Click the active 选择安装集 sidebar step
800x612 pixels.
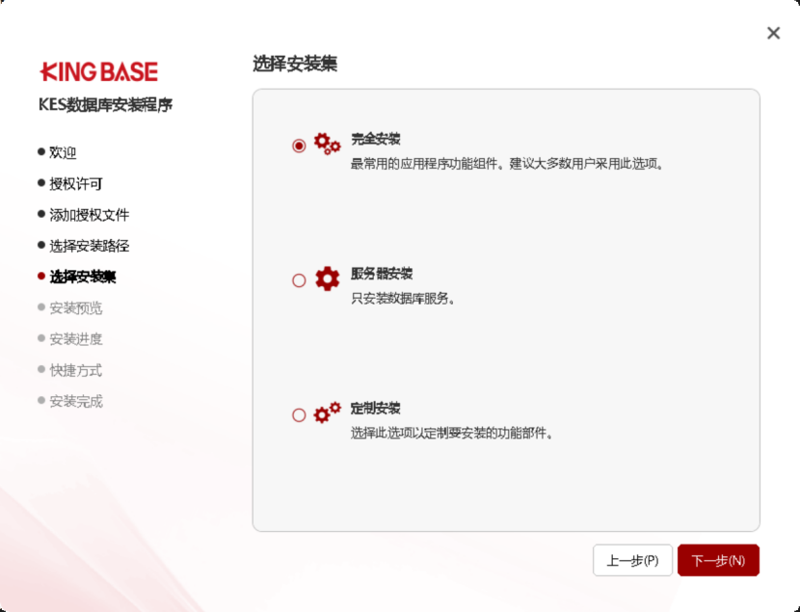(x=82, y=277)
